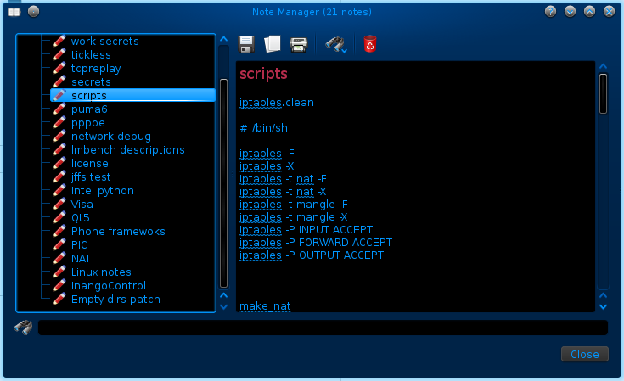This screenshot has width=624, height=381.
Task: Select the tickless note
Action: pos(91,54)
